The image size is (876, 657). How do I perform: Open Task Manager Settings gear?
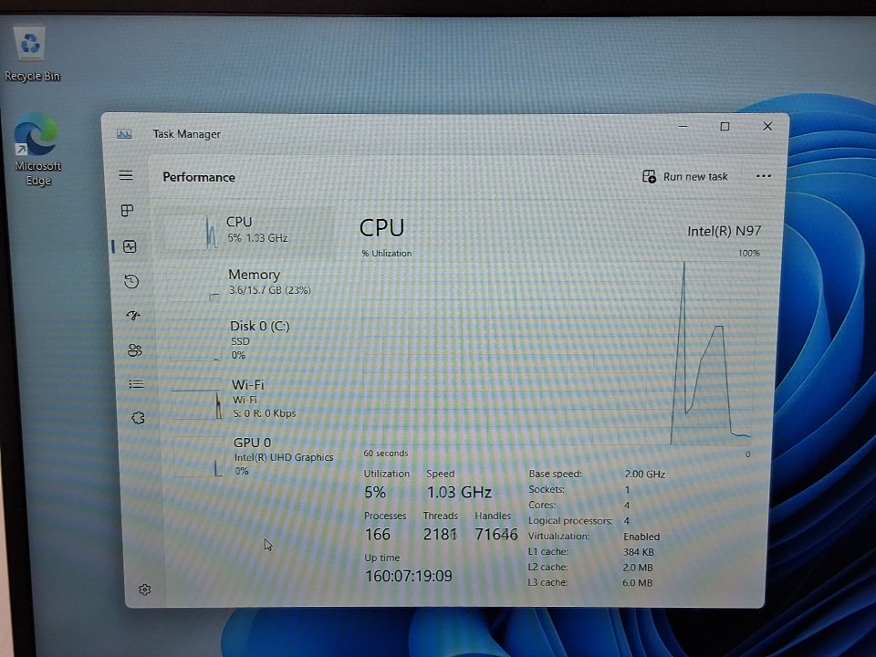pos(144,589)
